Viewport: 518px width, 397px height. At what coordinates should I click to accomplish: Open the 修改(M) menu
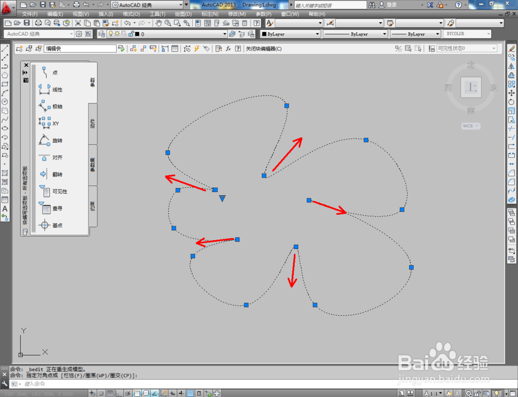[237, 14]
